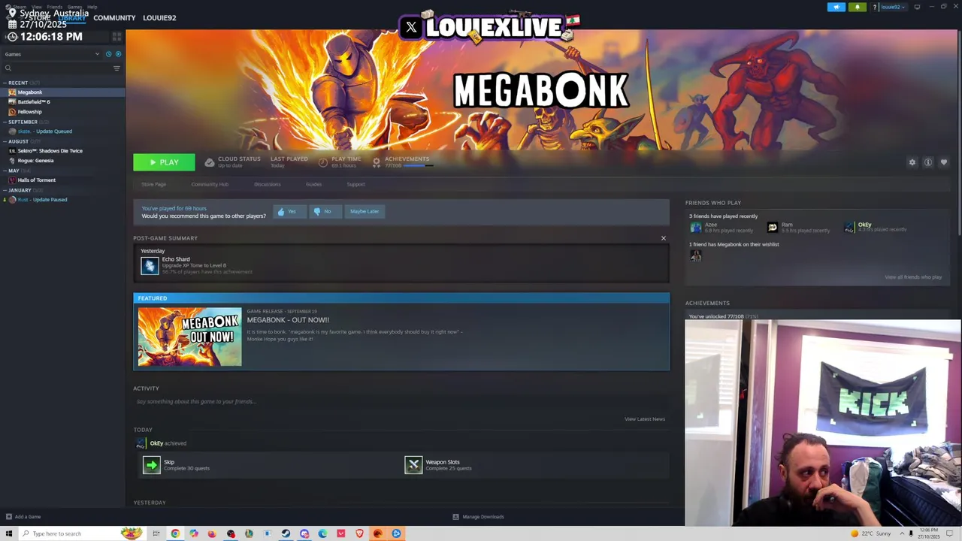
Task: Open the LOUUIE92 profile tab
Action: (x=159, y=18)
